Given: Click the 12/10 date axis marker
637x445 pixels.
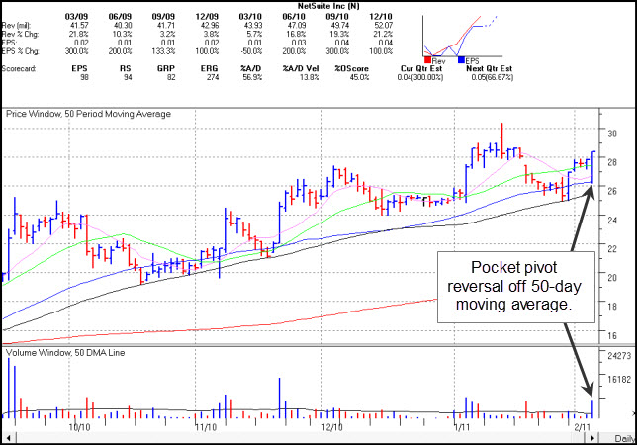Looking at the screenshot, I should click(332, 427).
